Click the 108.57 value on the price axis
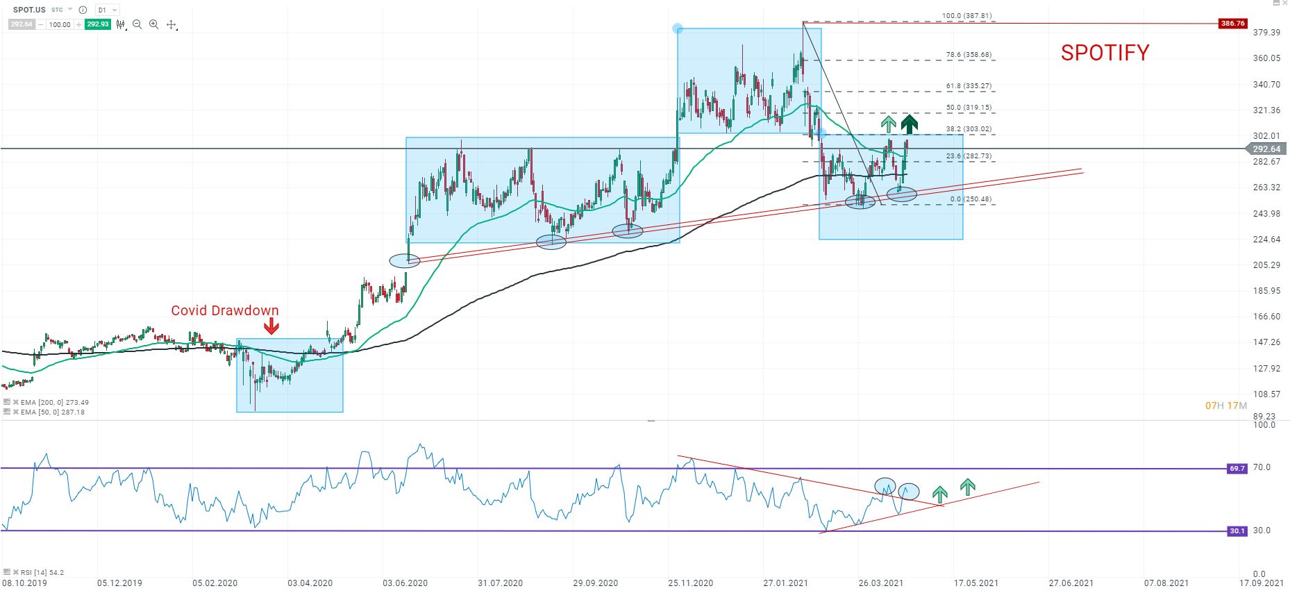Image resolution: width=1290 pixels, height=593 pixels. tap(1266, 394)
